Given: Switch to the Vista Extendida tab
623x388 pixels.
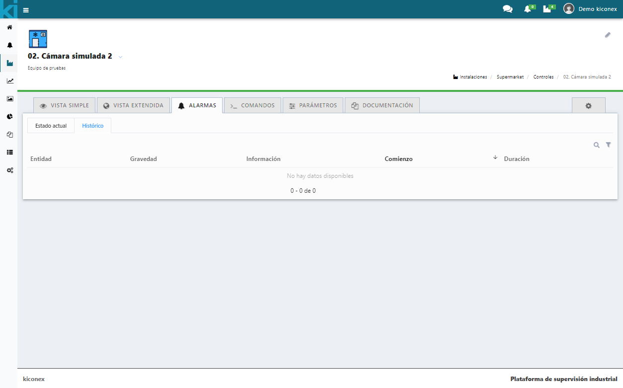Looking at the screenshot, I should [x=133, y=105].
